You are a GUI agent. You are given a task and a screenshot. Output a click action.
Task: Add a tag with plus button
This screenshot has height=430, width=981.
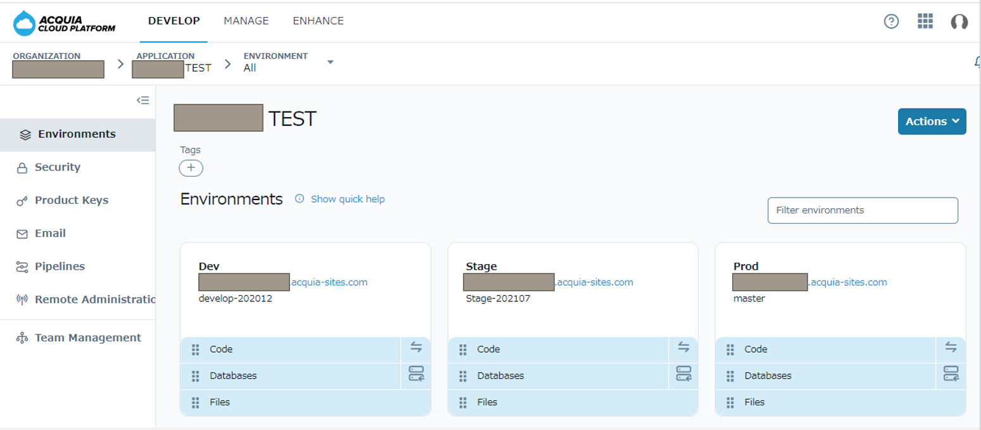point(191,168)
